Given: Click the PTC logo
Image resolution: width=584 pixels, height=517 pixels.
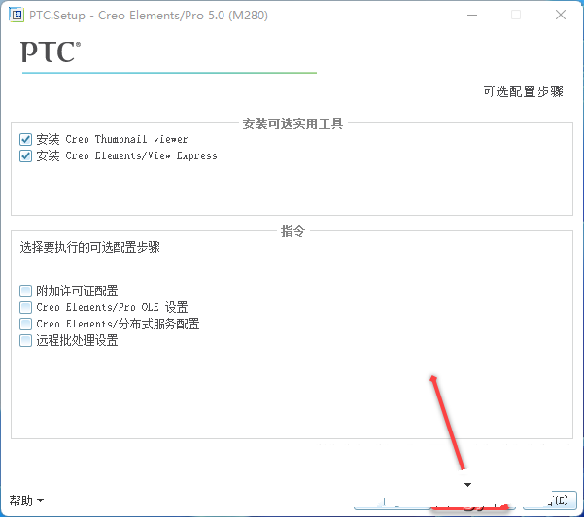Looking at the screenshot, I should tap(51, 52).
